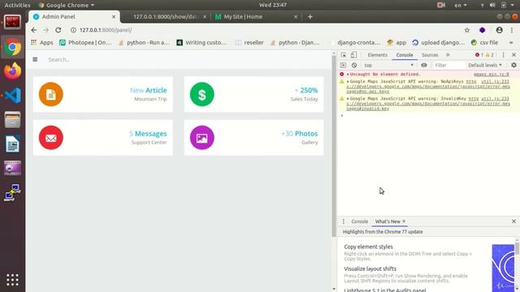Open the Photopea bookmark
The height and width of the screenshot is (292, 520).
point(85,43)
